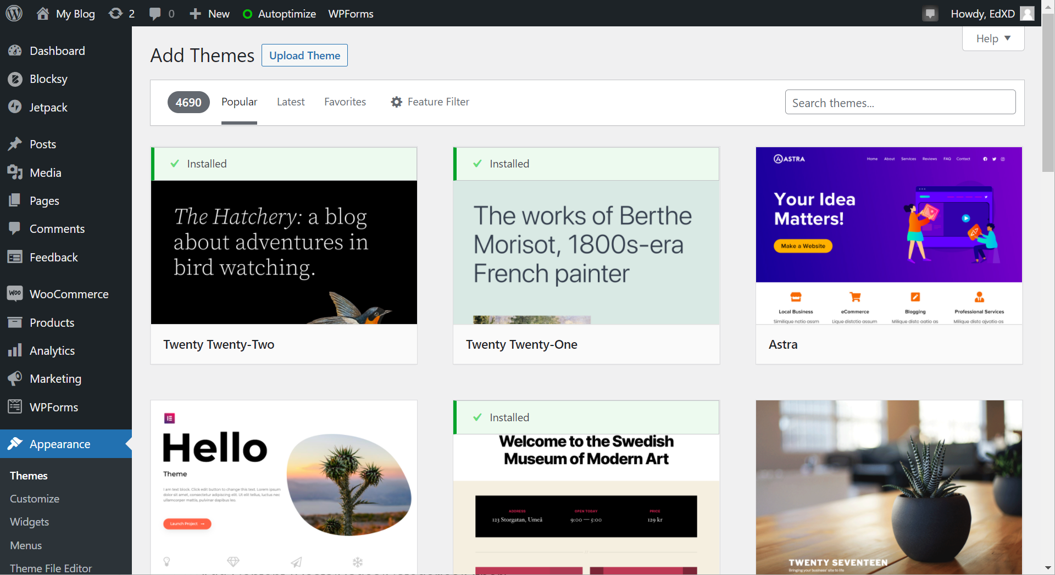Click the Upload Theme button
This screenshot has width=1055, height=575.
click(x=304, y=55)
